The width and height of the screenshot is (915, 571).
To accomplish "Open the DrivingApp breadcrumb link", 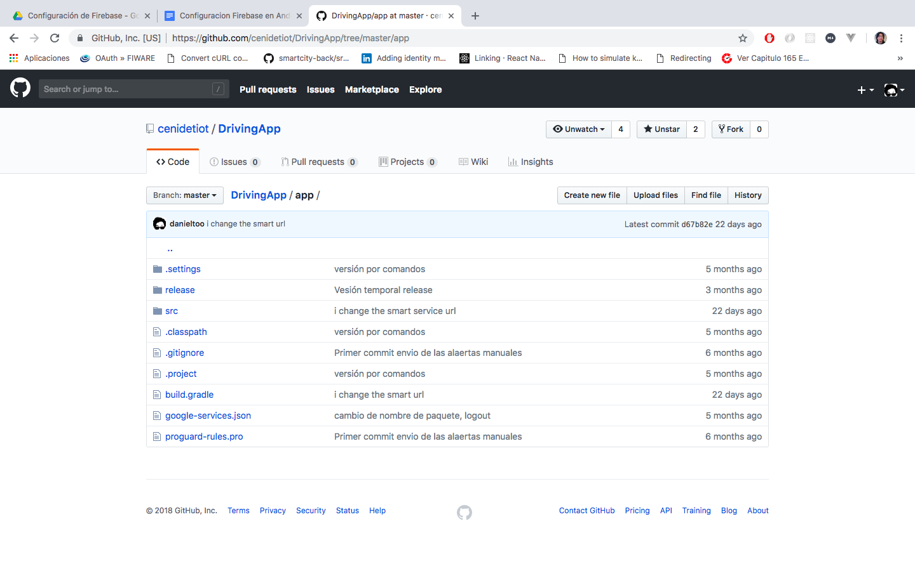I will point(259,195).
